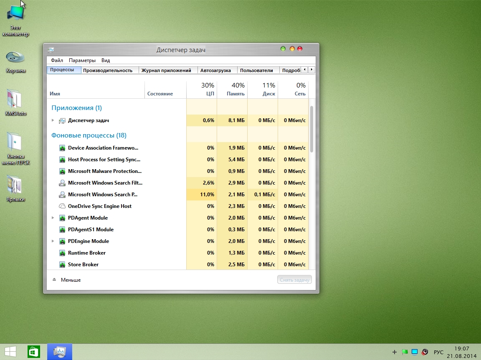Click the volume speaker tray icon
481x360 pixels.
click(x=425, y=352)
